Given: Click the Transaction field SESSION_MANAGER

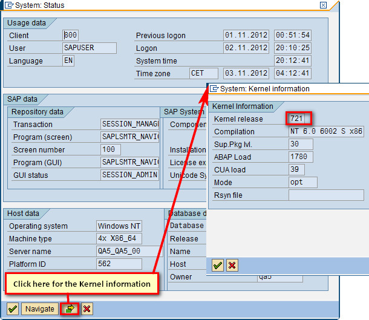Looking at the screenshot, I should [129, 125].
